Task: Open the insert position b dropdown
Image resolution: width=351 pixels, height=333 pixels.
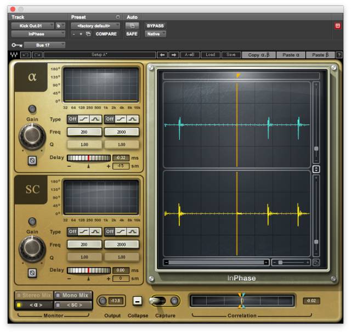Action: [60, 26]
